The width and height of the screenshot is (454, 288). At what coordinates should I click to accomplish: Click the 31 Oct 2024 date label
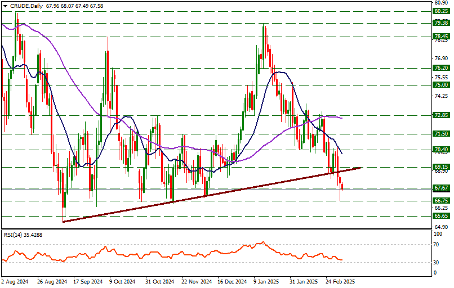159,282
